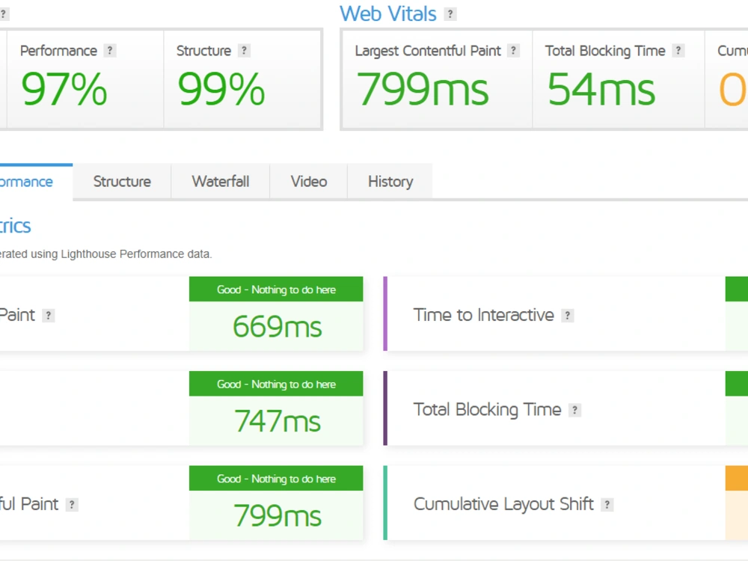Click the Good badge above 669ms
This screenshot has height=561, width=748.
tap(276, 289)
